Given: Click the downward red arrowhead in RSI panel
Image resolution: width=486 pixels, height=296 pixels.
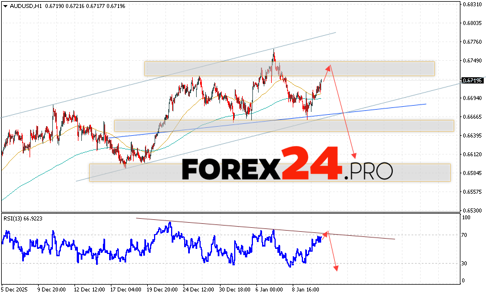Looking at the screenshot, I should pos(336,268).
